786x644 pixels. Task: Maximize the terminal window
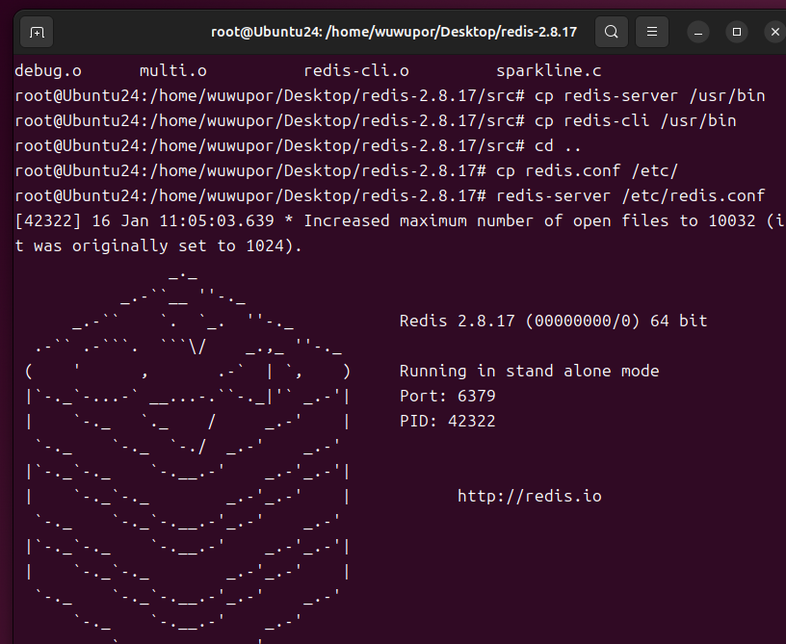point(736,32)
